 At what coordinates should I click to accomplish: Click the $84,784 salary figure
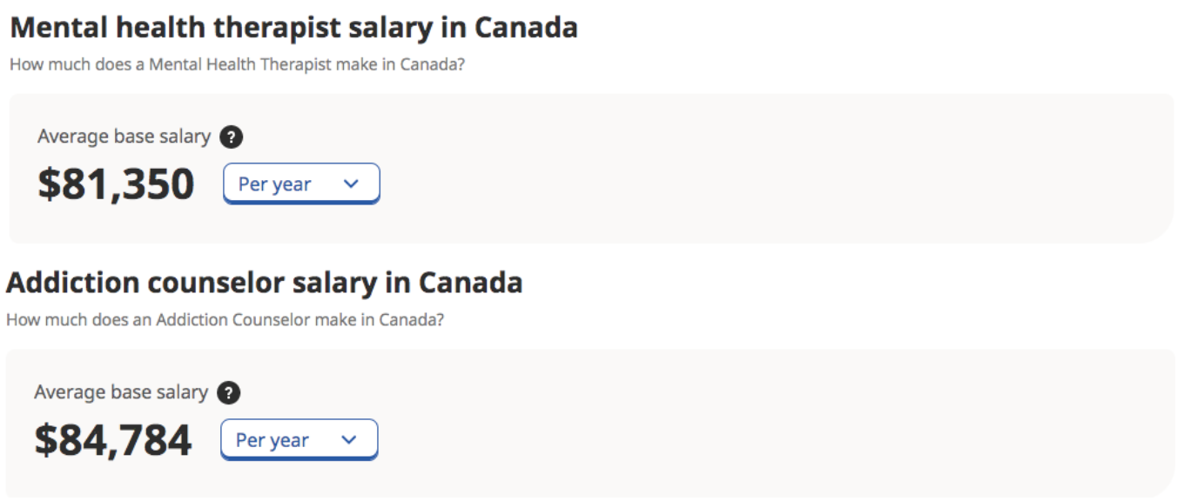tap(113, 440)
